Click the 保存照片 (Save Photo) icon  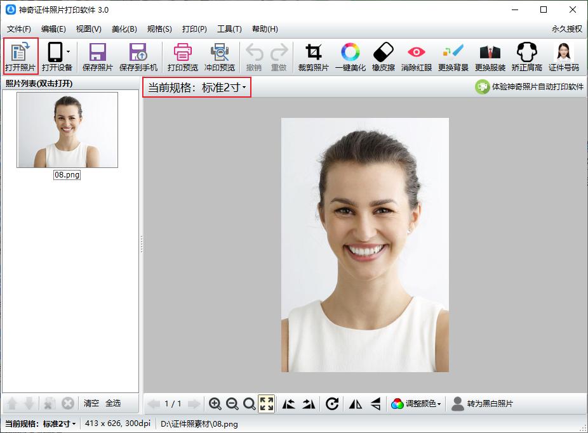click(97, 56)
